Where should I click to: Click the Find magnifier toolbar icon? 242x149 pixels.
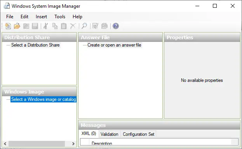(84, 26)
